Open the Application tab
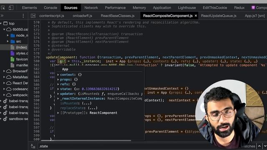 162,7
